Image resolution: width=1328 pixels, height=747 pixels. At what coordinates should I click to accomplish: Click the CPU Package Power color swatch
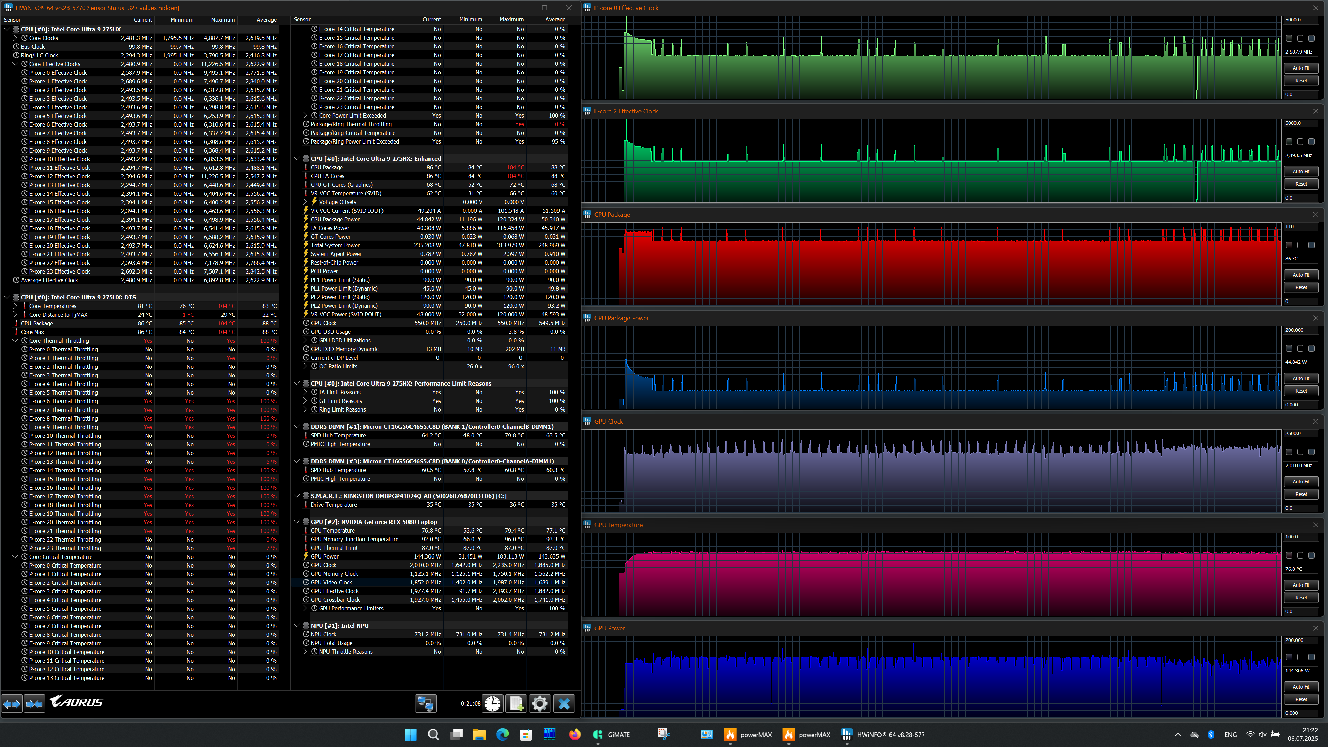1289,349
